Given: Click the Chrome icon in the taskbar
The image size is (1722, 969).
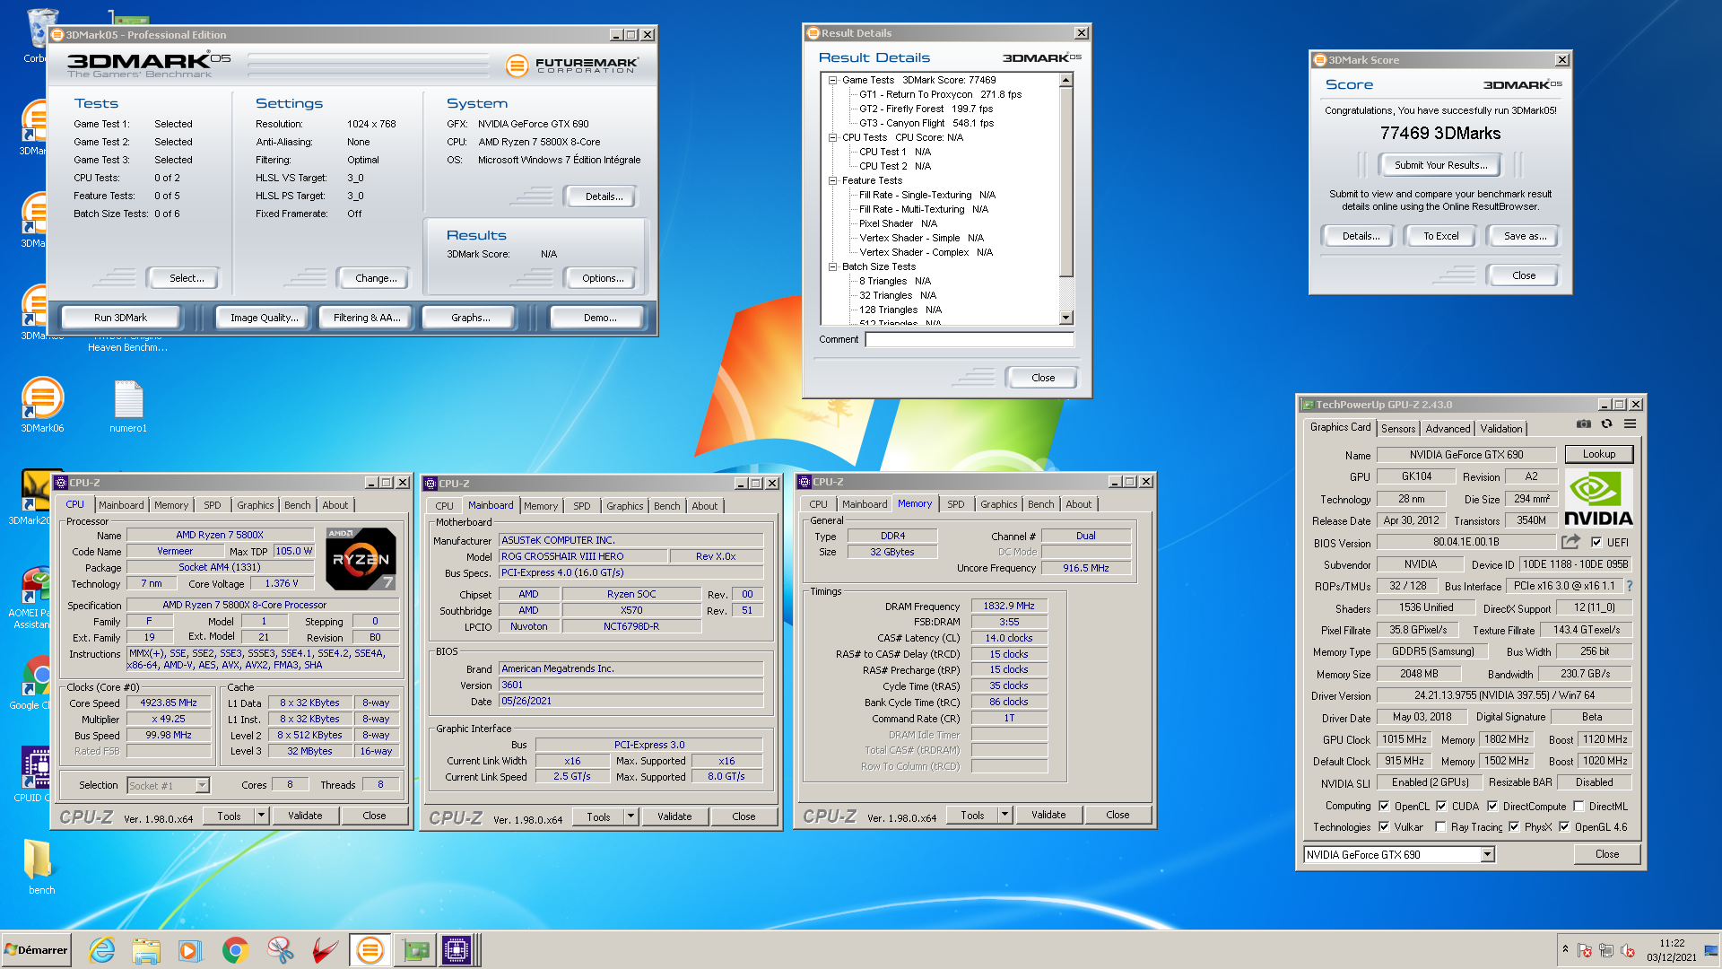Looking at the screenshot, I should pyautogui.click(x=235, y=950).
